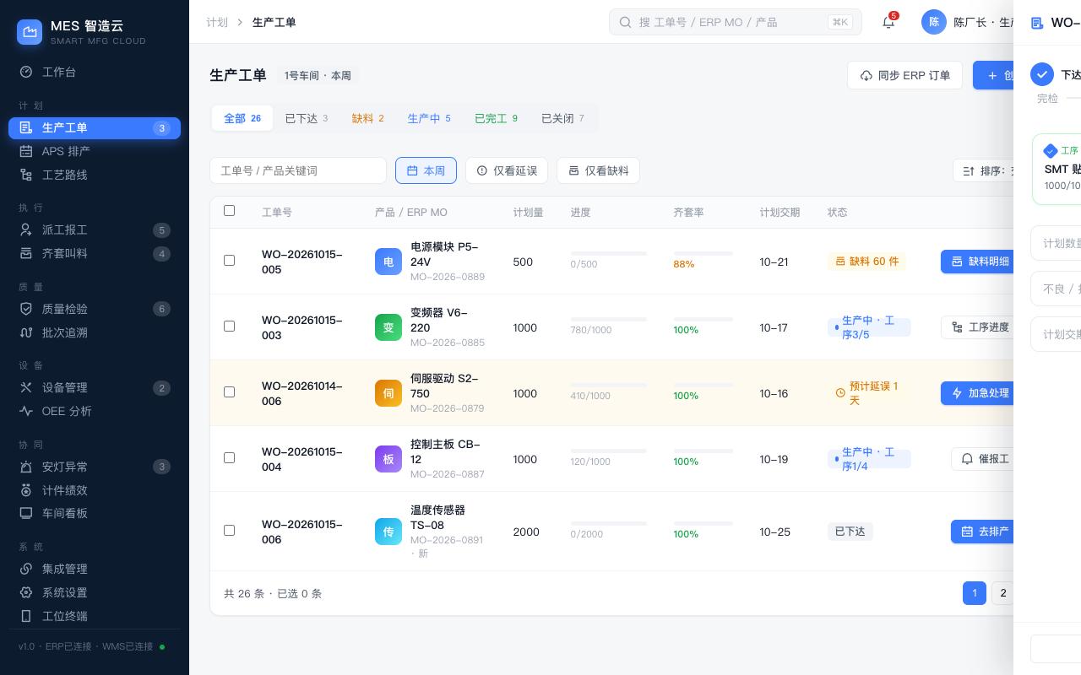Image resolution: width=1081 pixels, height=675 pixels.
Task: Open 安灯异常 andon alerts page
Action: click(x=95, y=467)
